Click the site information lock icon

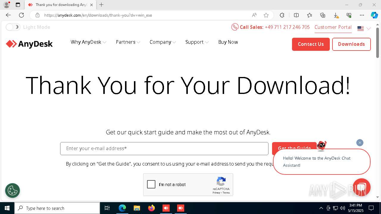37,15
